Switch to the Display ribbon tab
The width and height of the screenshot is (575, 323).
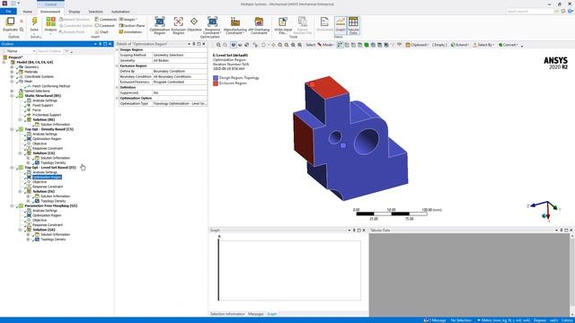pyautogui.click(x=75, y=12)
